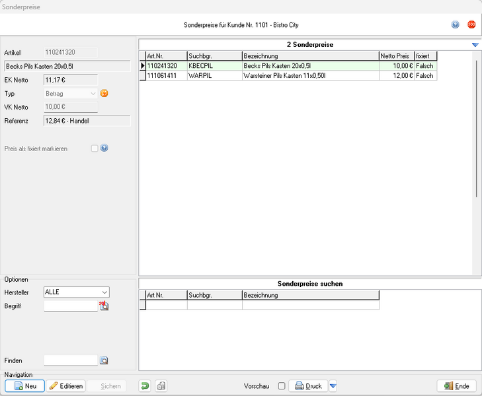The image size is (482, 396).
Task: Click Art.Nr. header in Sonderpreise suchen table
Action: pyautogui.click(x=167, y=296)
